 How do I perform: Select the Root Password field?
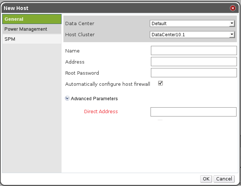(x=194, y=73)
